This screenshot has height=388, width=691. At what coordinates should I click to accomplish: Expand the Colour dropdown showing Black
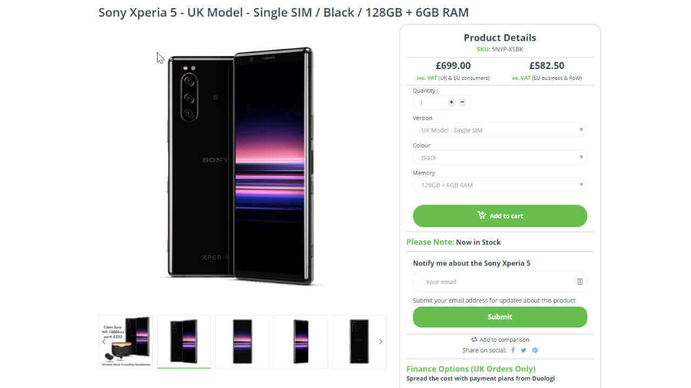[x=499, y=158]
